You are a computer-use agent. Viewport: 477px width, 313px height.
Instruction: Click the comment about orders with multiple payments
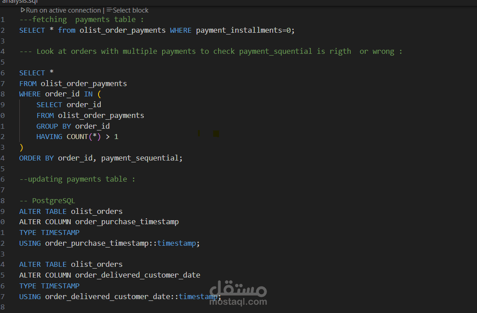(x=211, y=52)
